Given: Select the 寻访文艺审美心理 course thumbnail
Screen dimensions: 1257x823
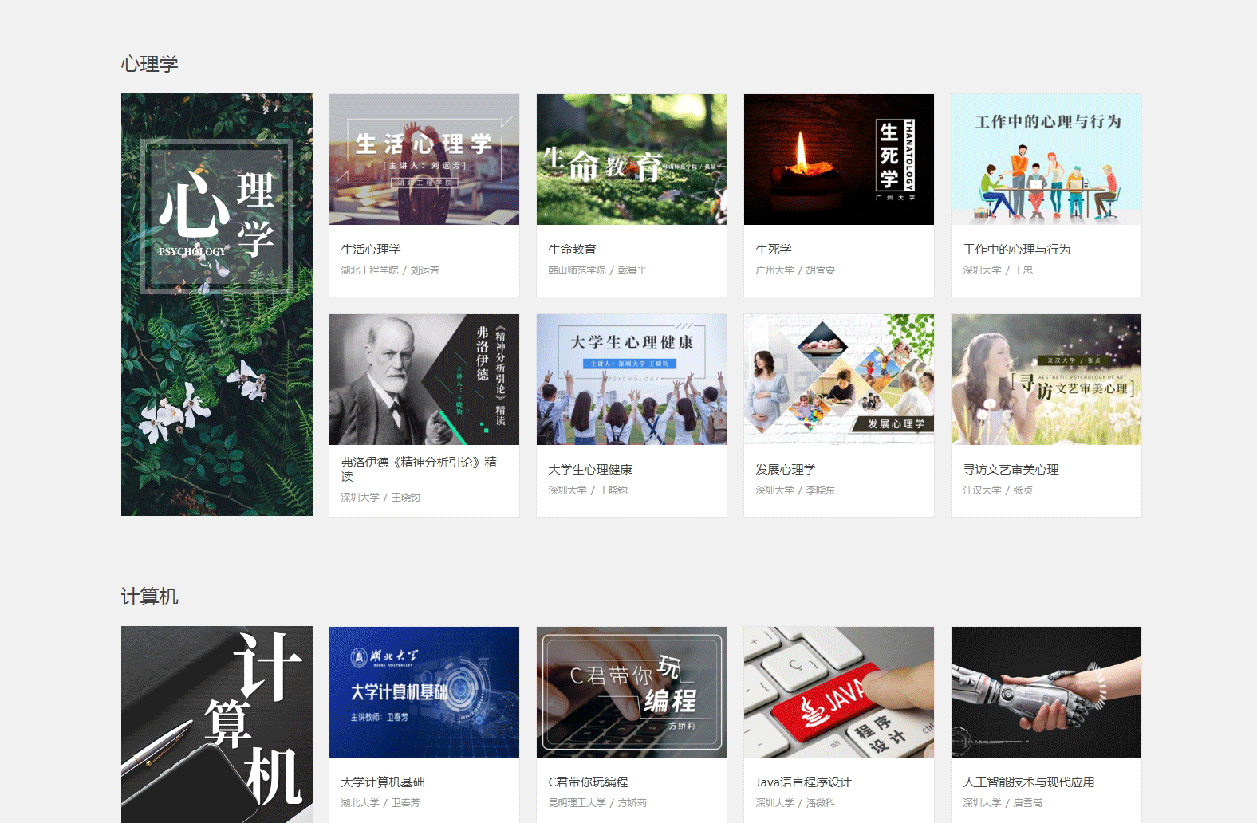Looking at the screenshot, I should click(1046, 380).
